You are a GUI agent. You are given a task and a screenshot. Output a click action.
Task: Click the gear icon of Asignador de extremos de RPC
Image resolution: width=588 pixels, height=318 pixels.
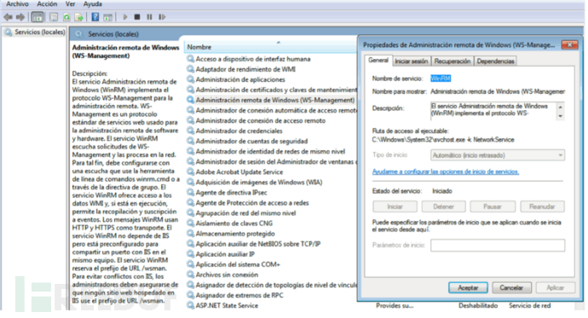click(x=191, y=295)
